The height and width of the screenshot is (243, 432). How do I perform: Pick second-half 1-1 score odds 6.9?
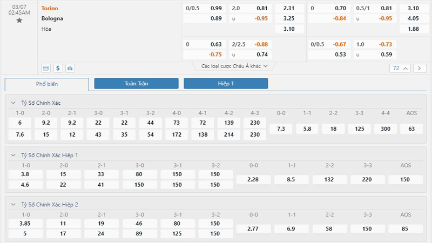[x=292, y=228]
